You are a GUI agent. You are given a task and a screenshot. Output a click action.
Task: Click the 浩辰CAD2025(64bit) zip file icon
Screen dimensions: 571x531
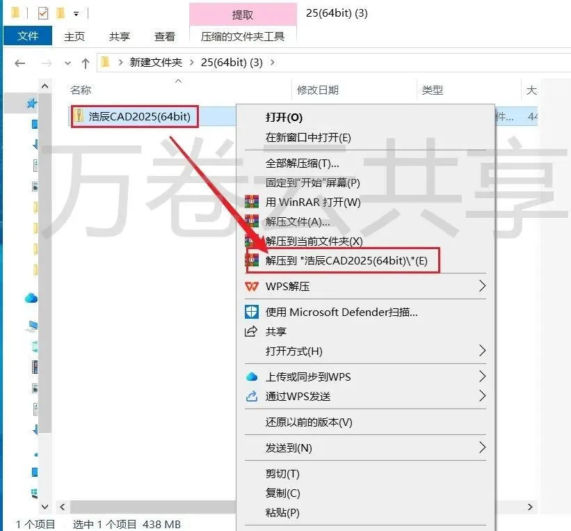[79, 116]
